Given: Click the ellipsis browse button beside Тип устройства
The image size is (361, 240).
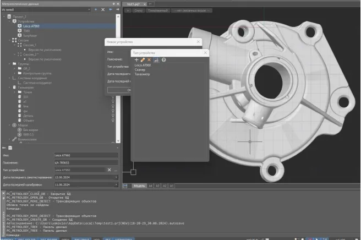Looking at the screenshot, I should [116, 170].
